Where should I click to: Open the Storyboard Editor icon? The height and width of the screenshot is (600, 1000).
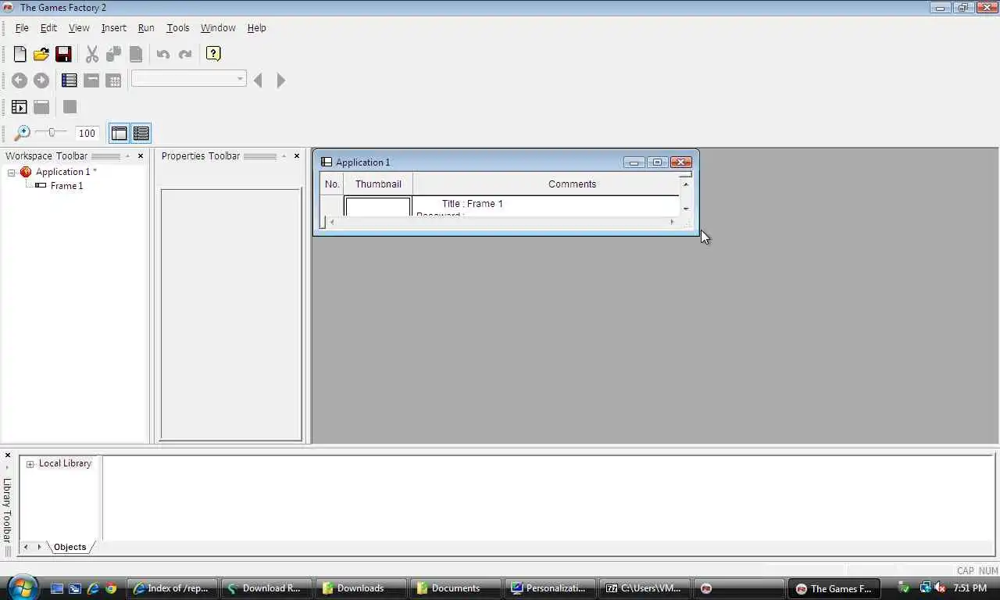click(70, 80)
